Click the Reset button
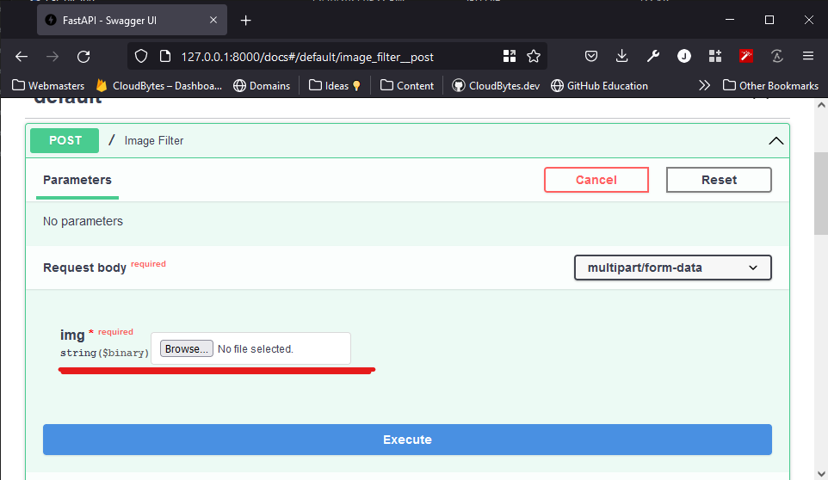The image size is (828, 480). [x=719, y=180]
